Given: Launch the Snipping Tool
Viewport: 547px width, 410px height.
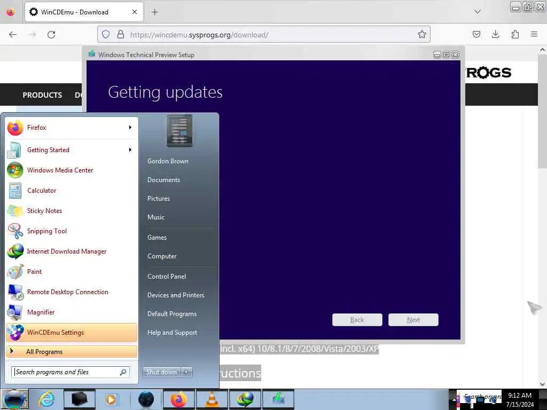Looking at the screenshot, I should tap(72, 231).
